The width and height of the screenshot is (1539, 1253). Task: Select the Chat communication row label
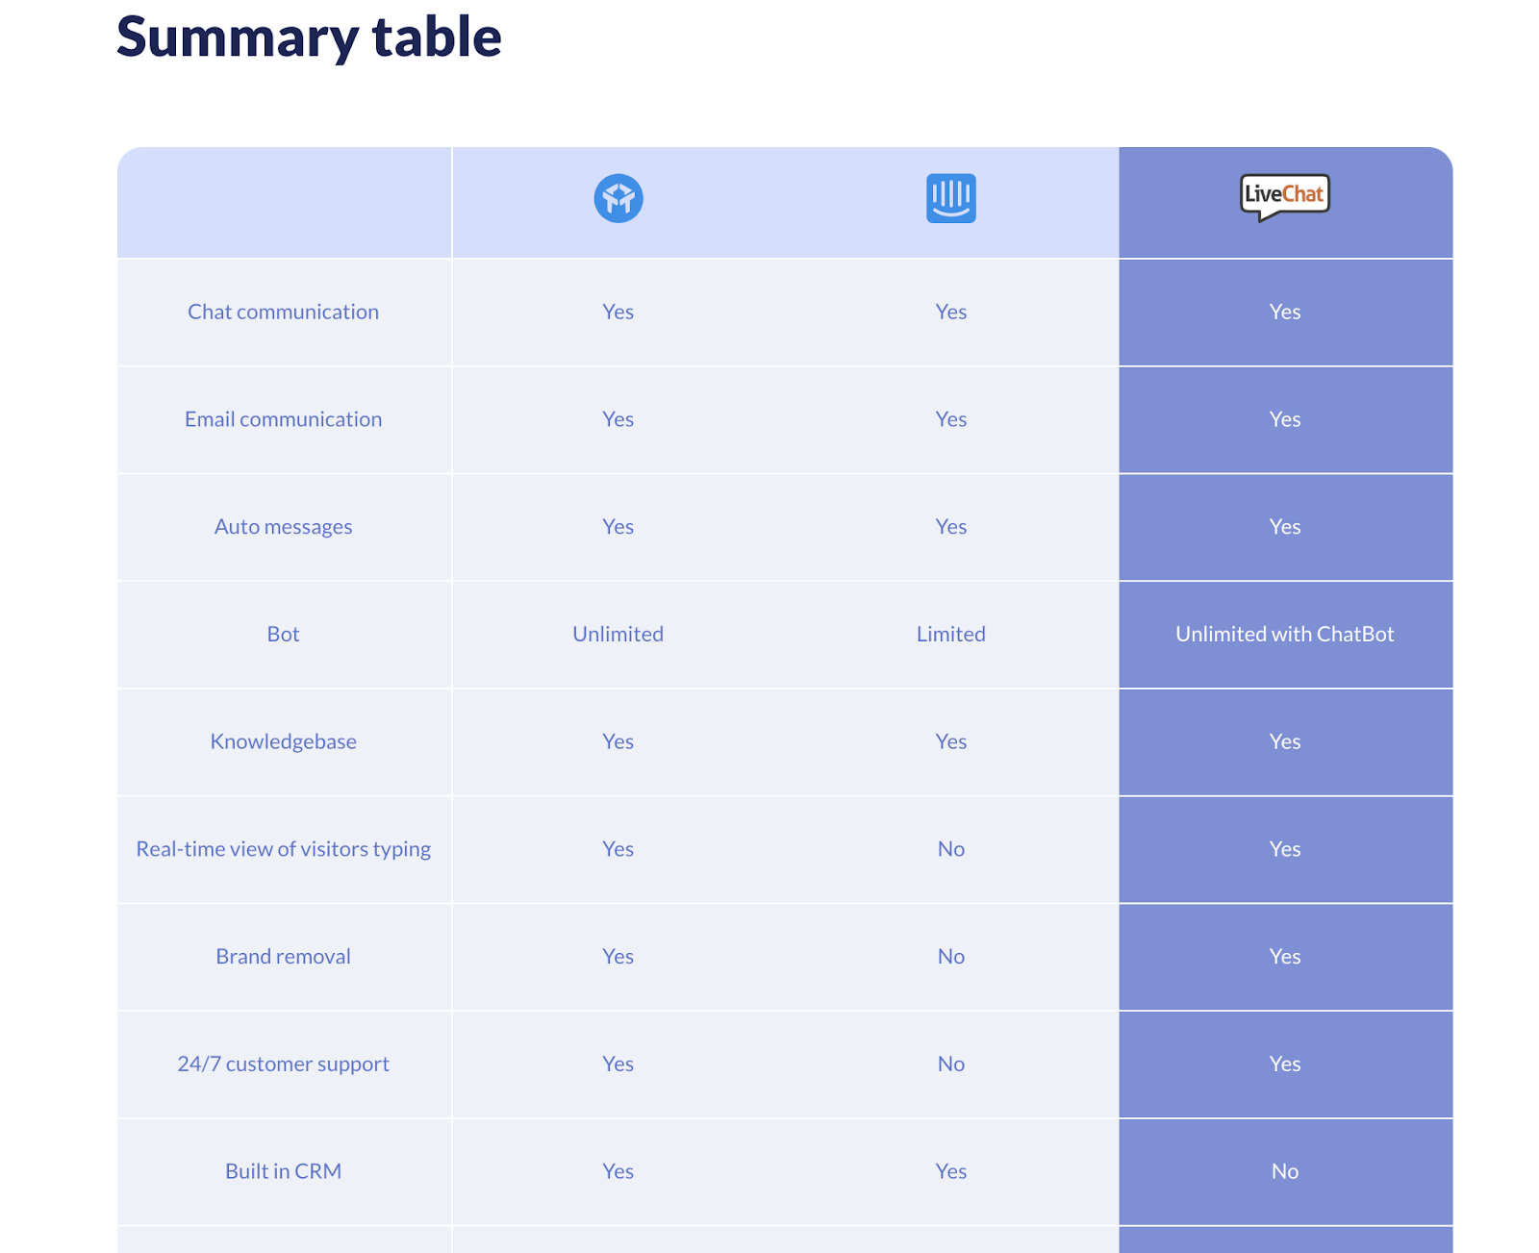(x=283, y=312)
